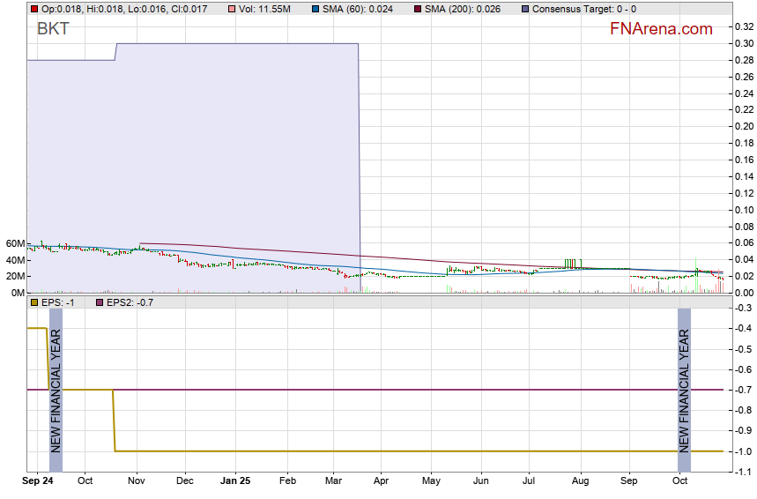This screenshot has width=757, height=499.
Task: Click the 60M volume axis label
Action: pos(13,243)
